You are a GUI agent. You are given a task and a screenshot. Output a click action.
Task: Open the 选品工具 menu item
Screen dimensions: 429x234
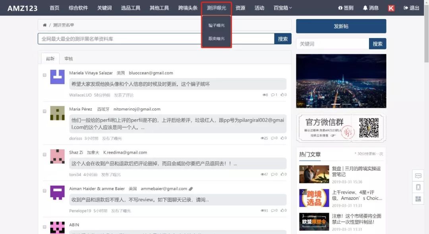(131, 8)
